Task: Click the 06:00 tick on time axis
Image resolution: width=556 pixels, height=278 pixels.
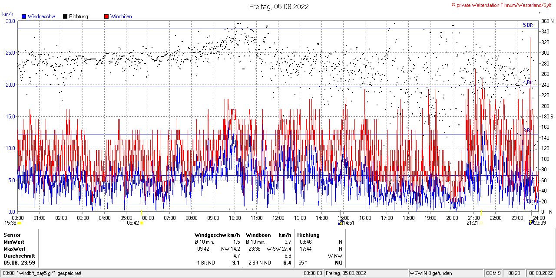Action: click(148, 218)
